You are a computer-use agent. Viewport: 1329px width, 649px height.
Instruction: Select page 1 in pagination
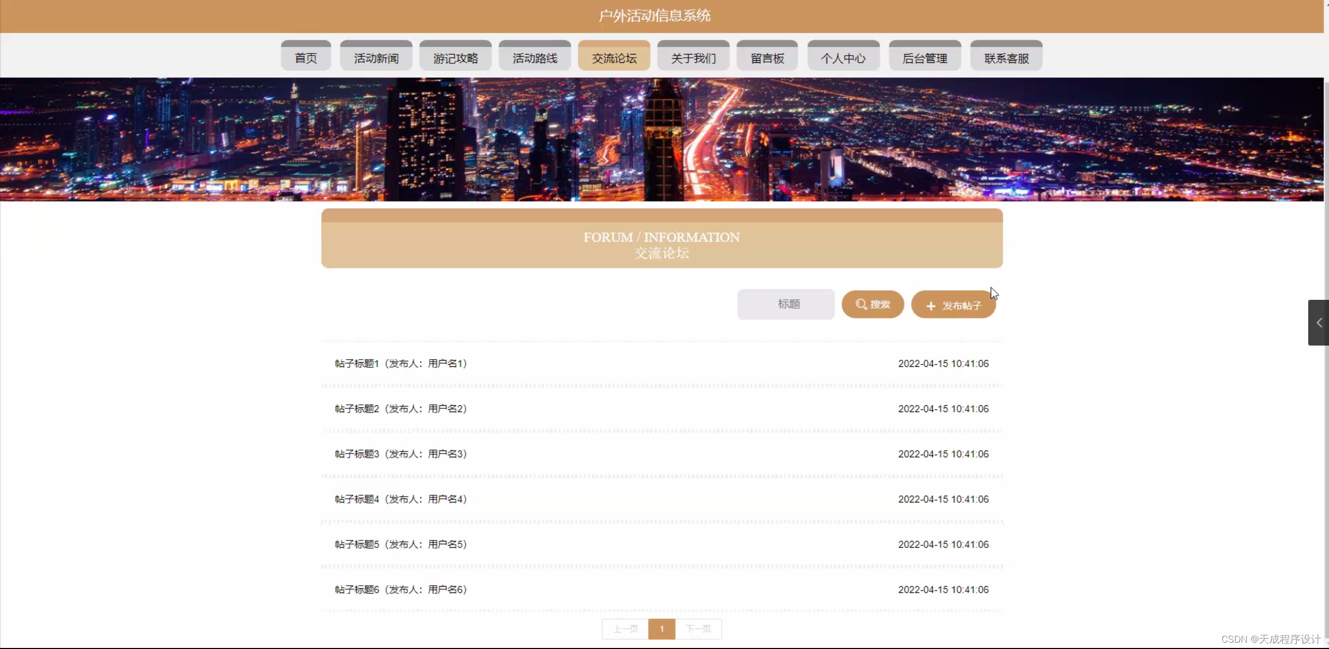click(661, 629)
